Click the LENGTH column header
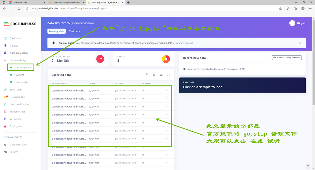 pos(146,83)
